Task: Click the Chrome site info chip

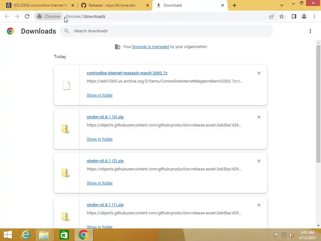Action: [x=48, y=16]
